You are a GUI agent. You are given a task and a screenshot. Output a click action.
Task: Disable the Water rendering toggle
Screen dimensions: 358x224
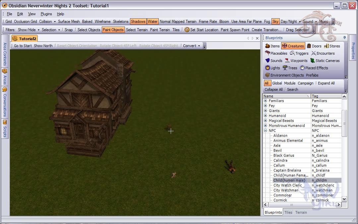(152, 22)
